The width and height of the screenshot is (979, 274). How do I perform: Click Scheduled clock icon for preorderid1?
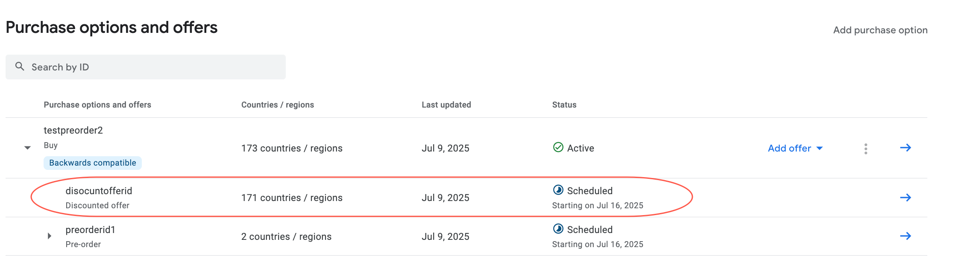point(558,229)
